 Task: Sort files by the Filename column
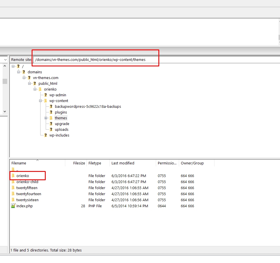pos(19,163)
